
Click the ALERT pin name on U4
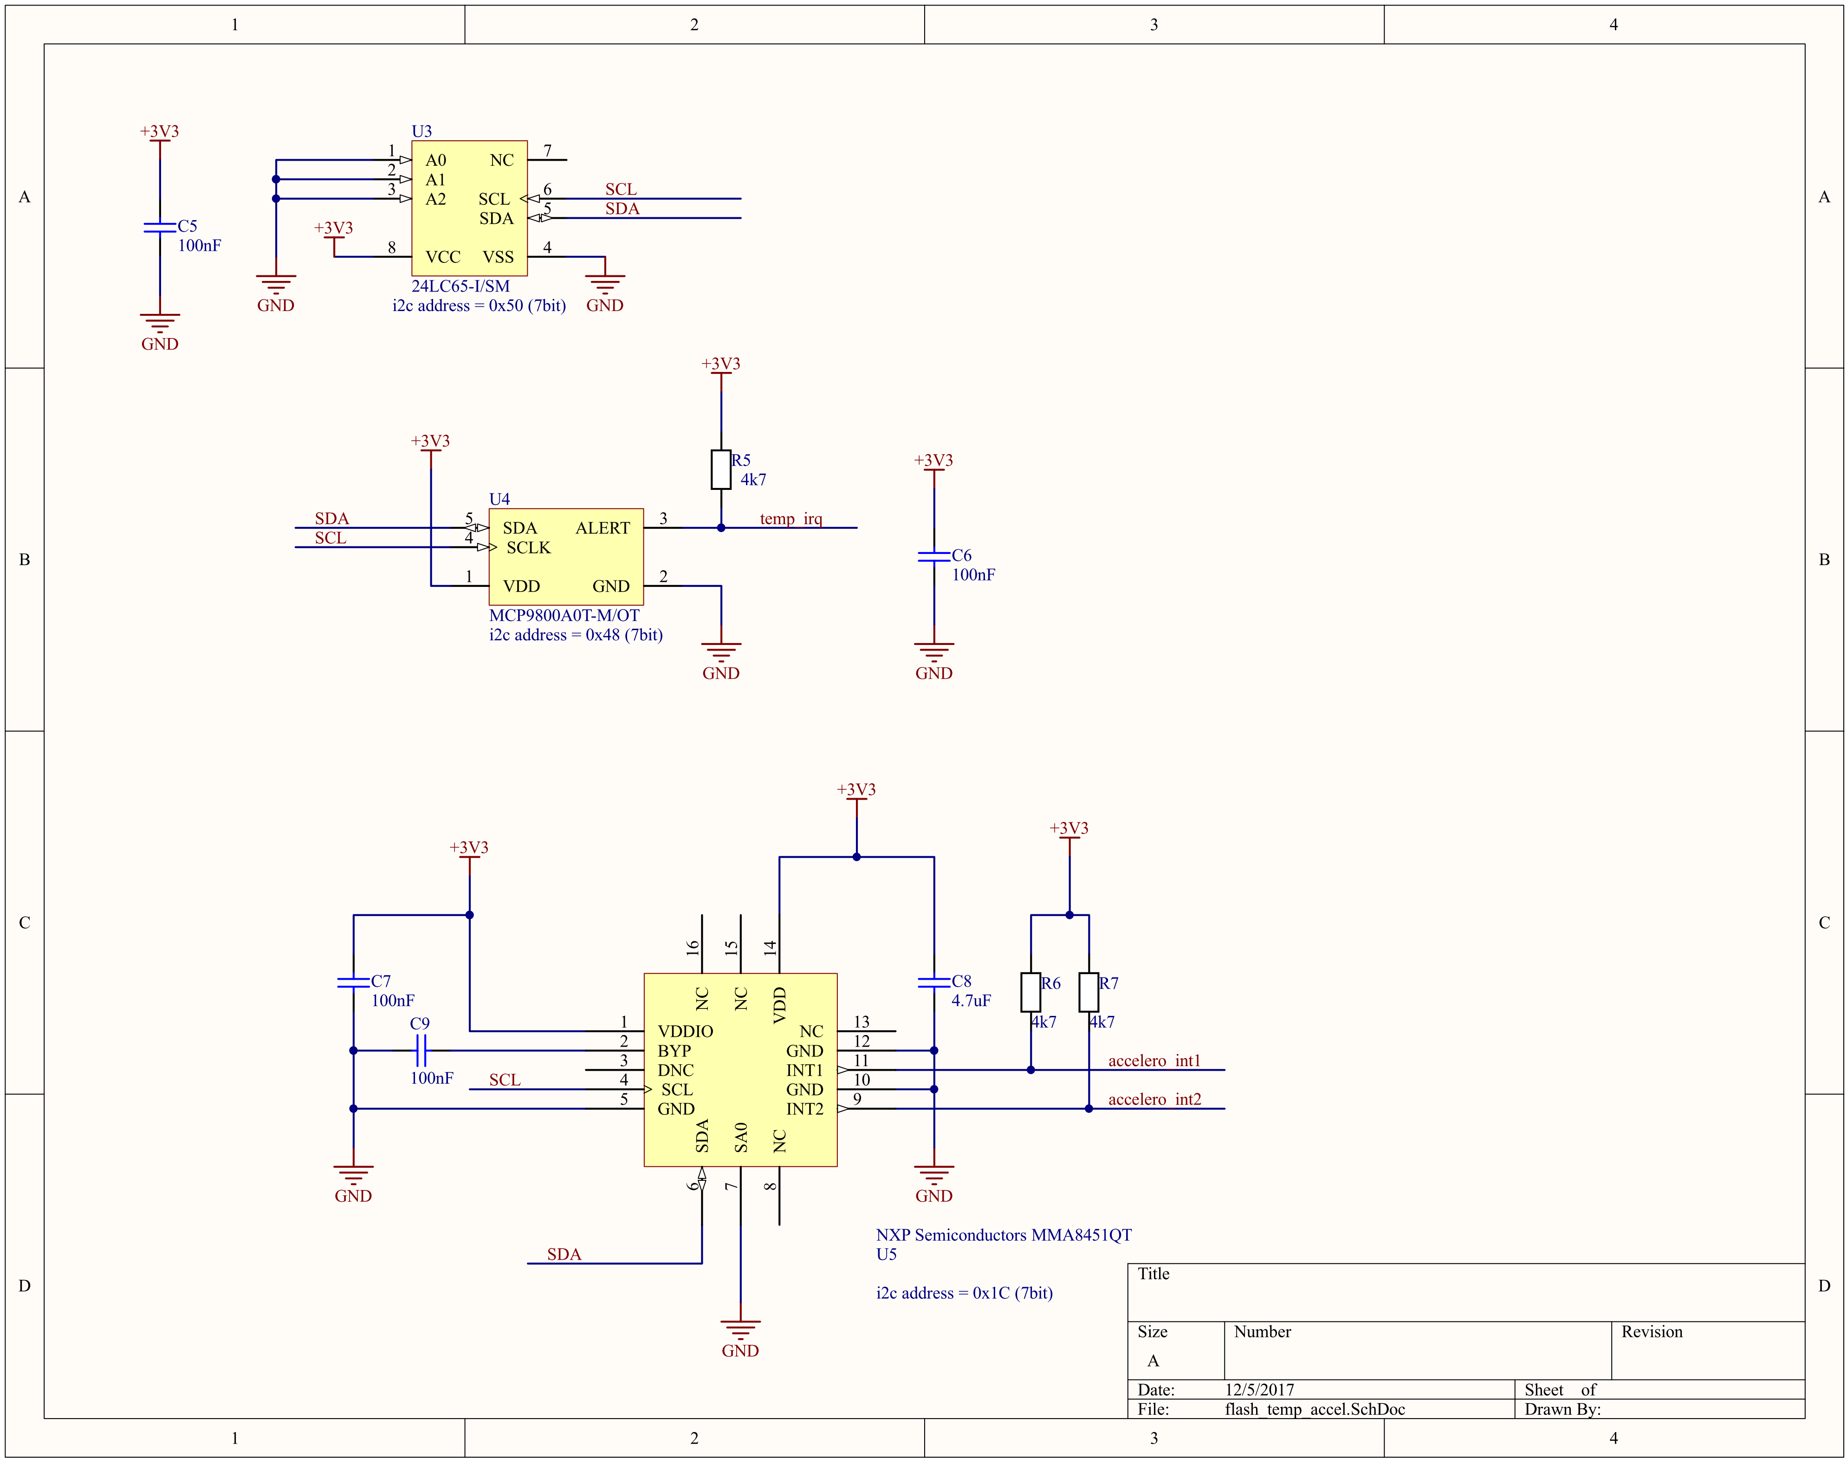tap(603, 527)
